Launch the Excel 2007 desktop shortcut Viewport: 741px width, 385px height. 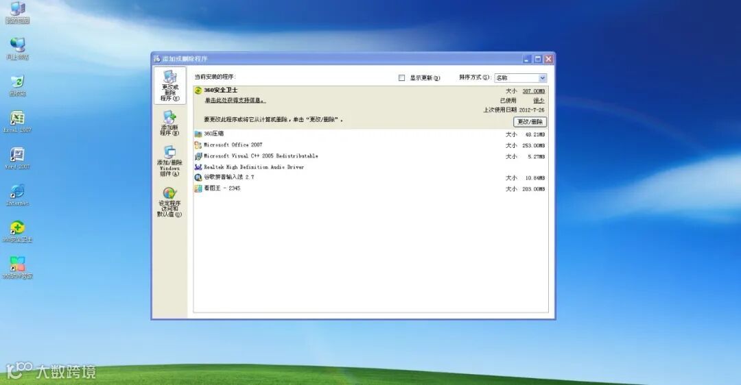[17, 122]
